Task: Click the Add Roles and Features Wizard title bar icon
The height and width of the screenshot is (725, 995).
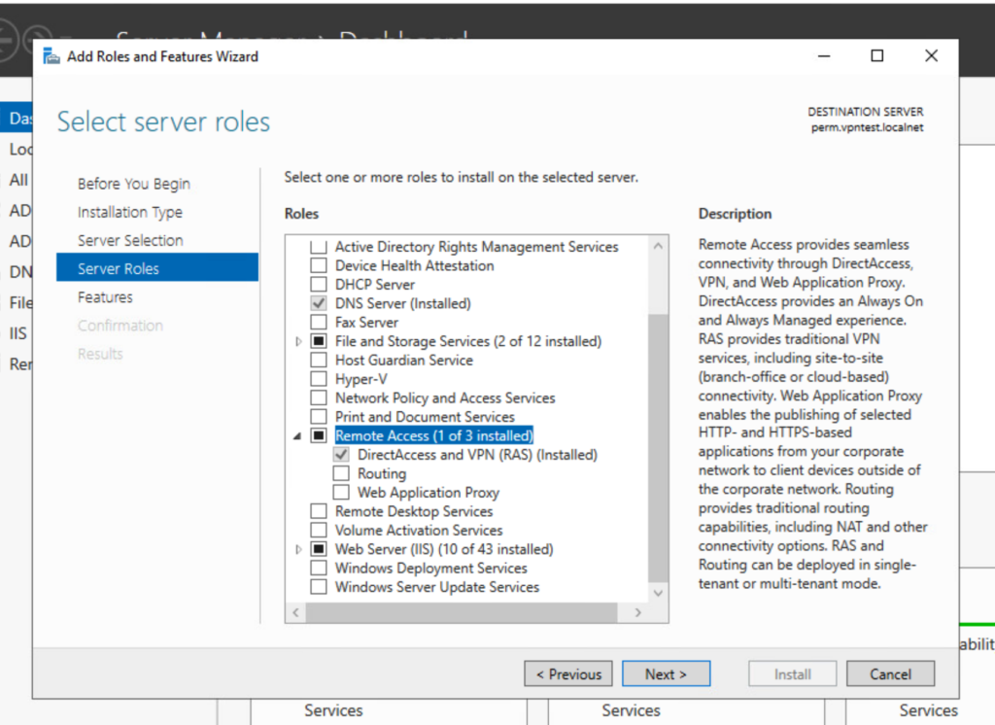Action: click(x=49, y=55)
